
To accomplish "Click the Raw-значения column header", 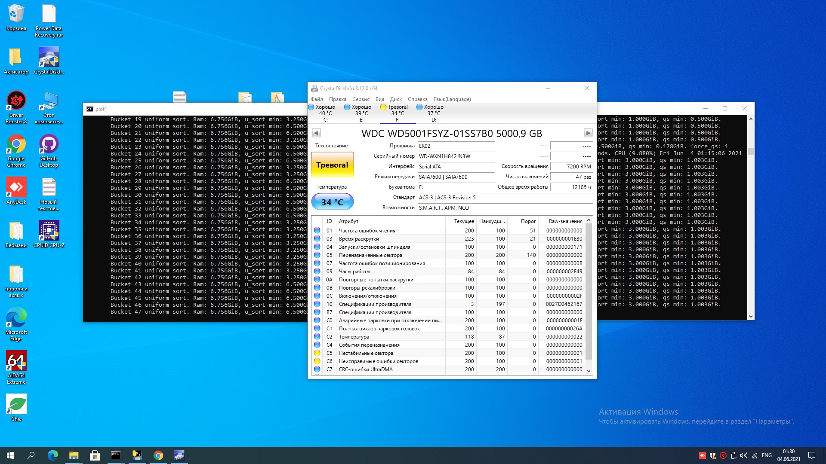I will 565,221.
